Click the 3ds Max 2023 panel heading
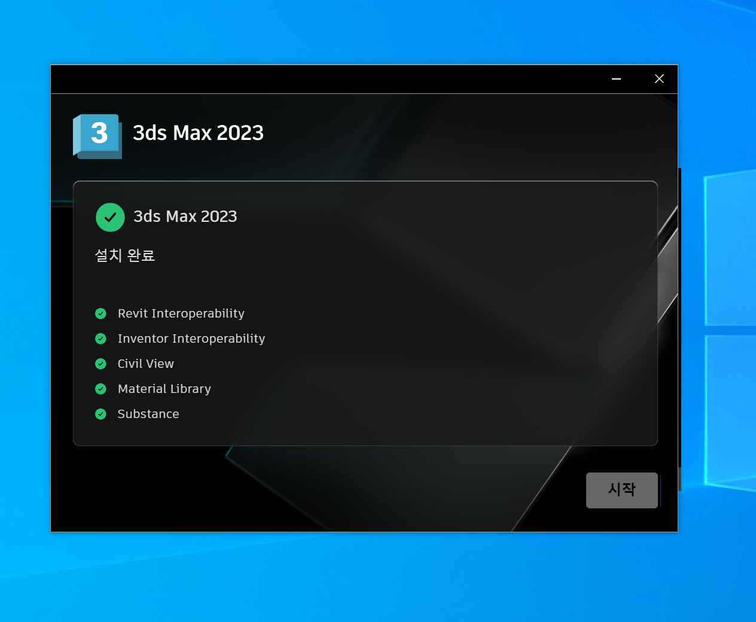The height and width of the screenshot is (622, 756). (x=185, y=217)
